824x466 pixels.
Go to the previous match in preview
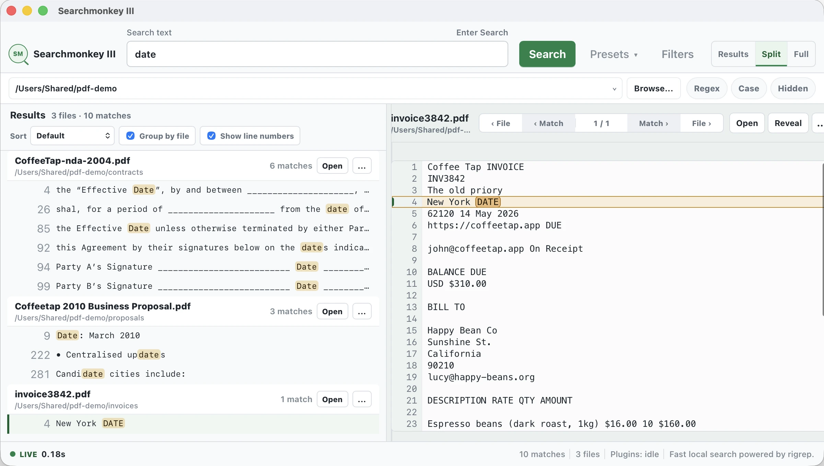click(x=548, y=123)
